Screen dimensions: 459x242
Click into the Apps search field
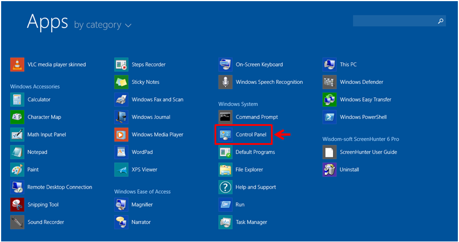pyautogui.click(x=399, y=21)
